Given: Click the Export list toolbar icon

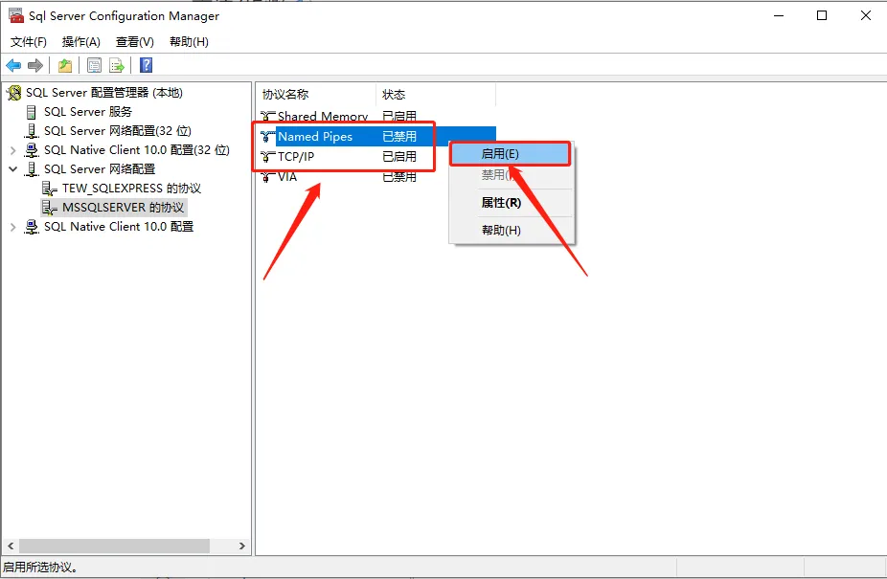Looking at the screenshot, I should pyautogui.click(x=117, y=66).
